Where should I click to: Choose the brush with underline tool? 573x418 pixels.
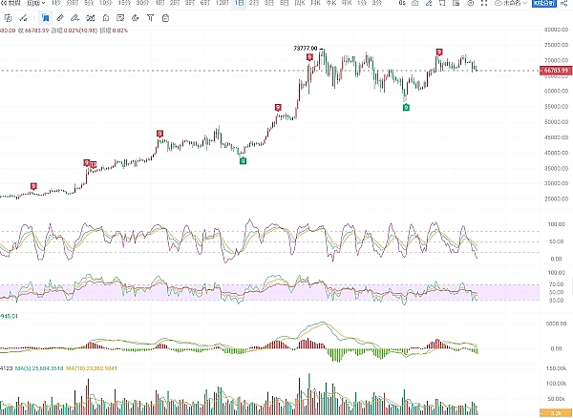pyautogui.click(x=74, y=18)
